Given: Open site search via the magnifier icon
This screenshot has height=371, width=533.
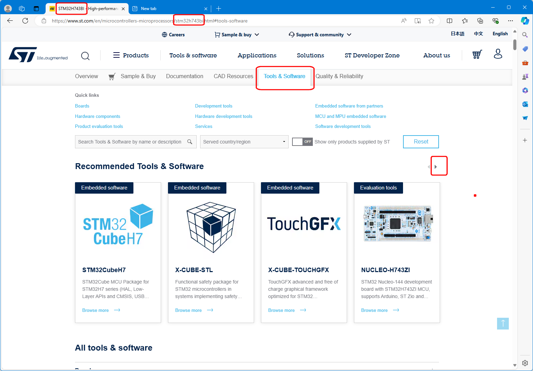Looking at the screenshot, I should (x=85, y=56).
